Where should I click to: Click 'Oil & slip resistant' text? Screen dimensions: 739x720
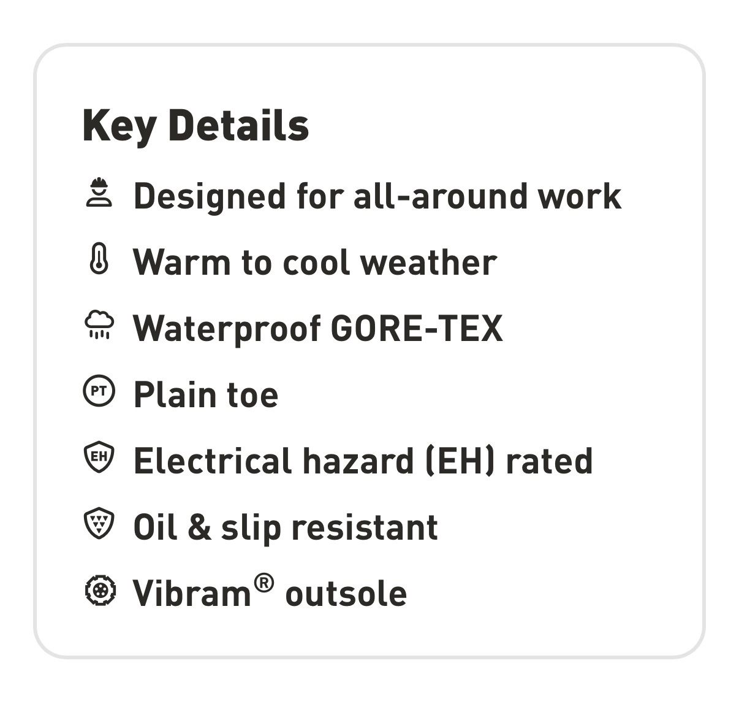point(286,527)
